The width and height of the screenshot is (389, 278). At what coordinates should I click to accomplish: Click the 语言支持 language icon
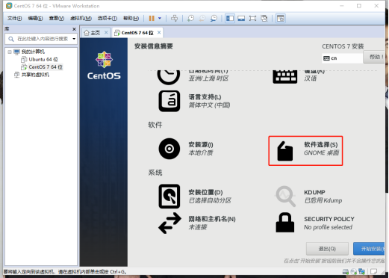(169, 101)
